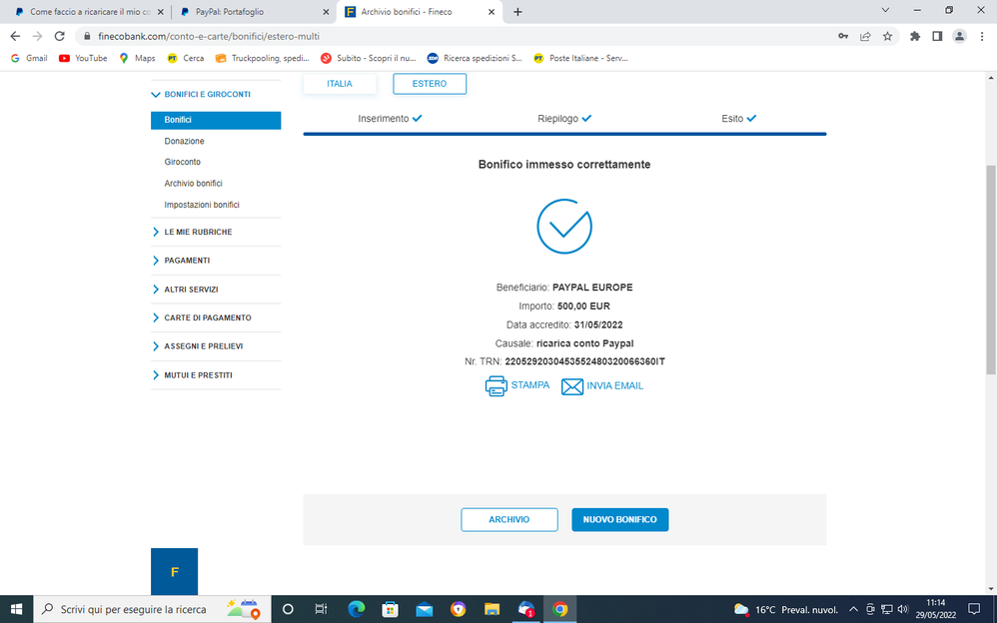Click the yellow F Fineco logo tile
997x623 pixels.
click(x=174, y=571)
